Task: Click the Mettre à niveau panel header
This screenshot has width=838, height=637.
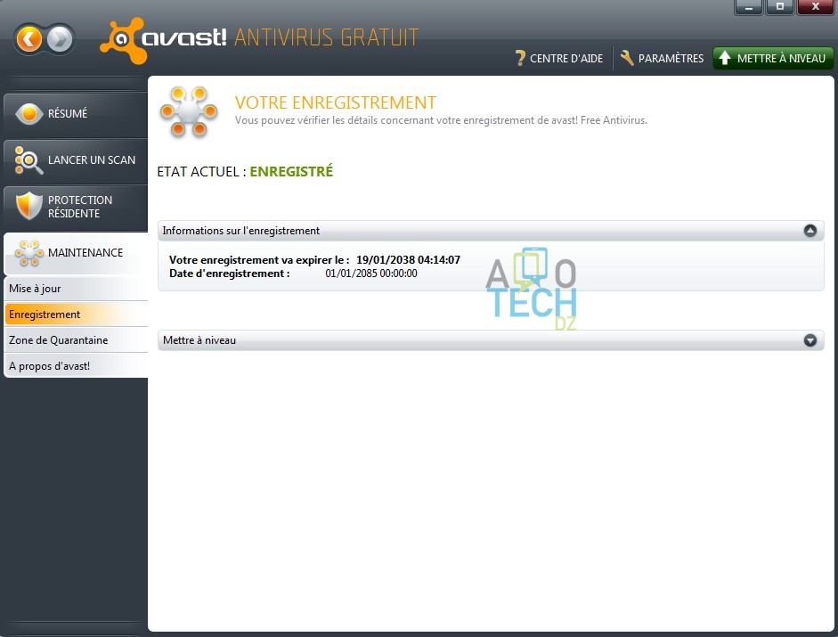Action: tap(491, 340)
